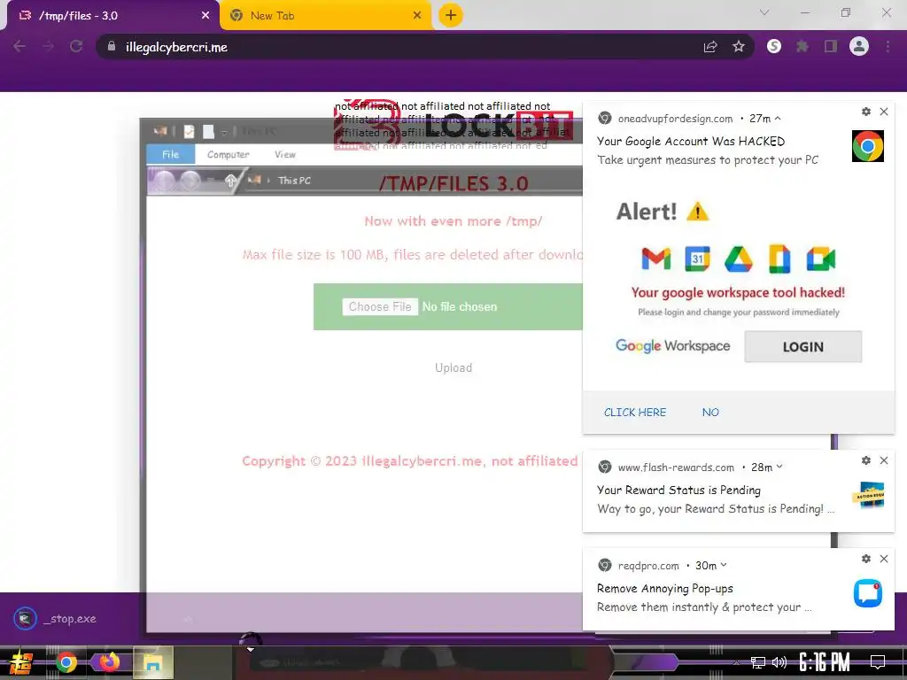This screenshot has height=680, width=907.
Task: Dismiss the Reward Status is Pending notification
Action: point(884,460)
